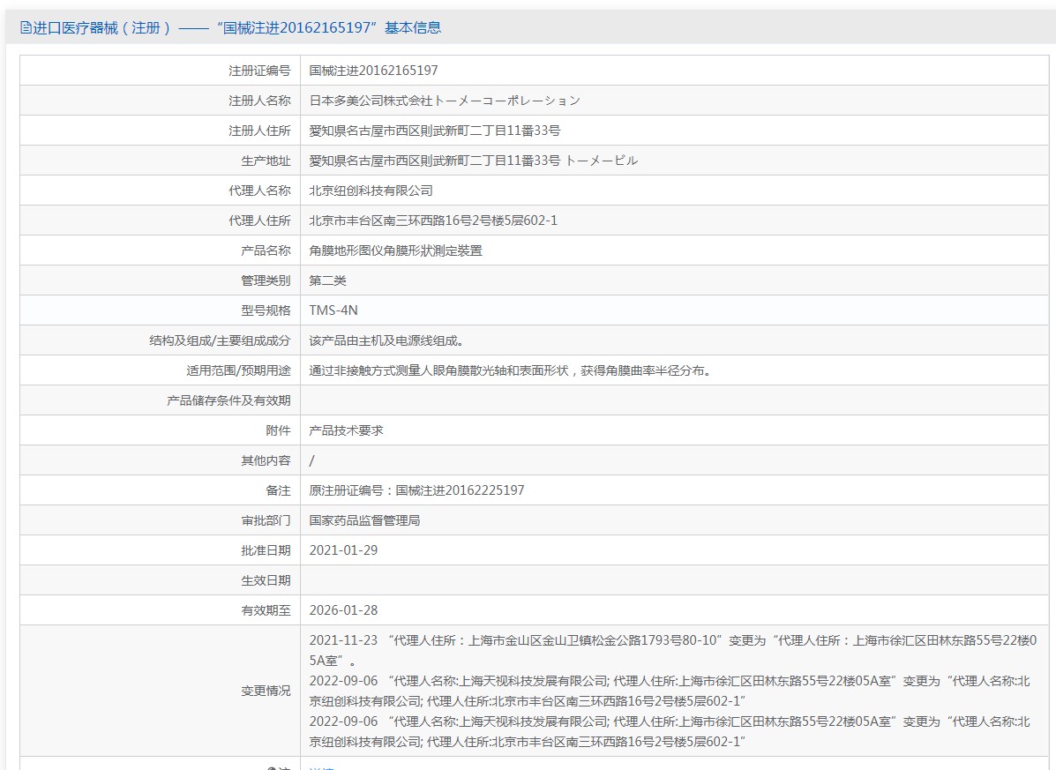
Task: Select the expiry date 2026-01-28
Action: point(343,610)
